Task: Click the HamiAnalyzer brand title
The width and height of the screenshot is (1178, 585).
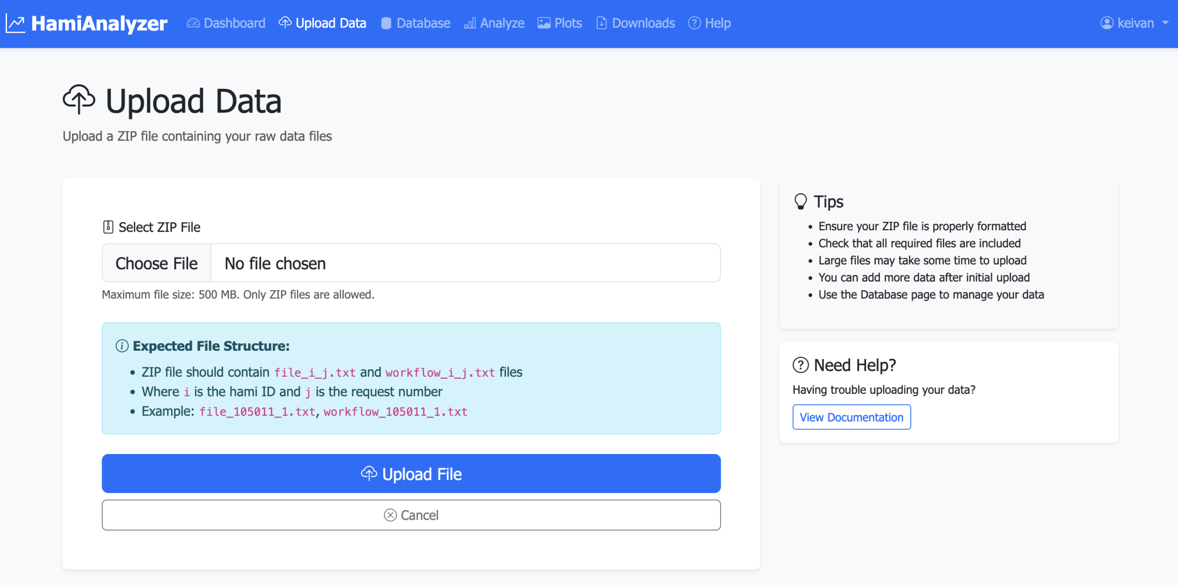Action: [99, 23]
